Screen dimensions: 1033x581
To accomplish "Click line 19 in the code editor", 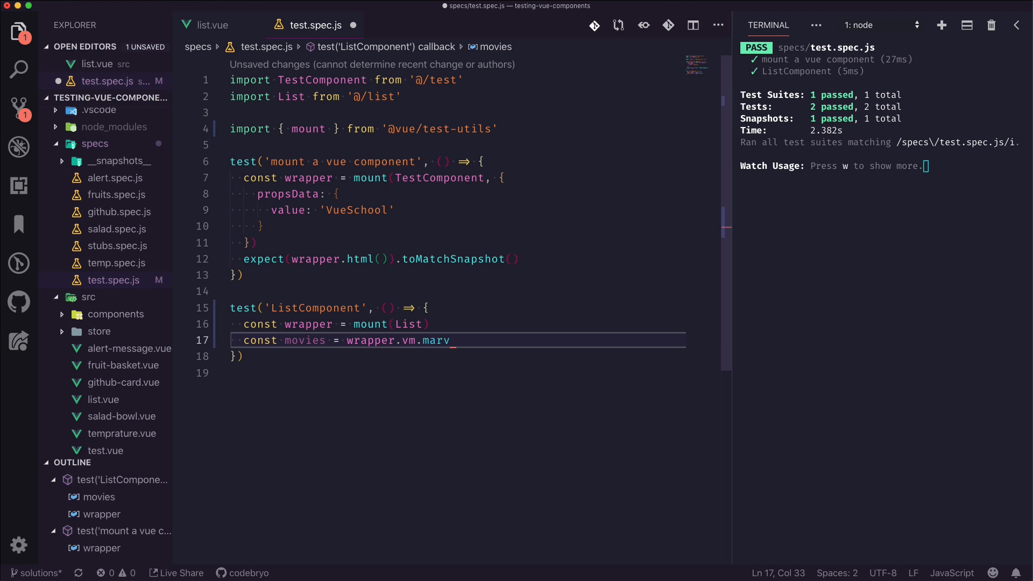I will pos(457,373).
